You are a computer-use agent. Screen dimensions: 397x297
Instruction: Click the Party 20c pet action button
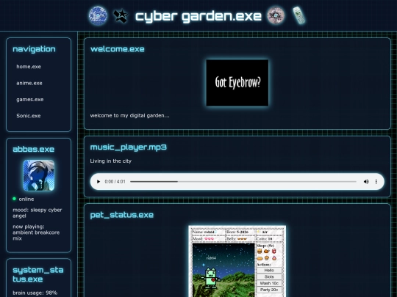(269, 290)
